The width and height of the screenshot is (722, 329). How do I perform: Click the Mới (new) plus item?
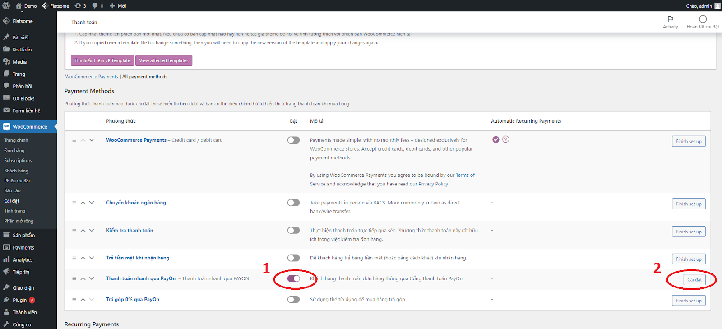(118, 6)
